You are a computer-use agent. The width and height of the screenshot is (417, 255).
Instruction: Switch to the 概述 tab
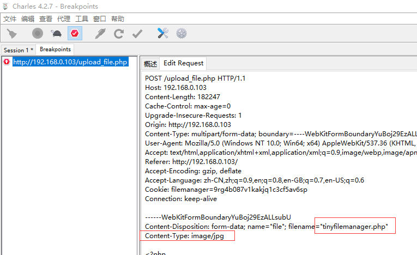click(150, 64)
